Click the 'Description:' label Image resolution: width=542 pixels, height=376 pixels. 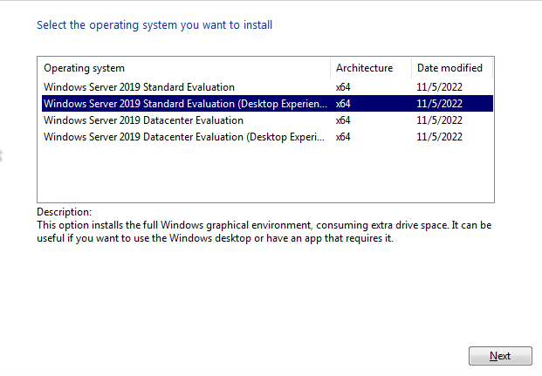[x=64, y=212]
